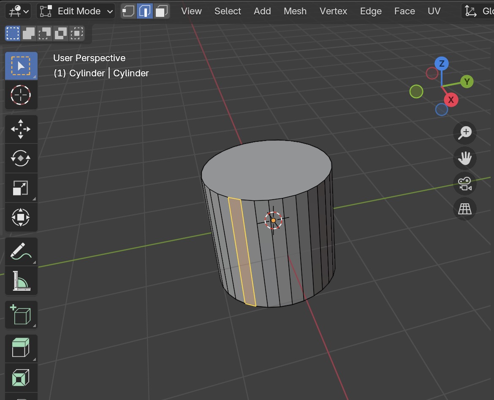Open the Edge menu
Image resolution: width=494 pixels, height=400 pixels.
(371, 11)
